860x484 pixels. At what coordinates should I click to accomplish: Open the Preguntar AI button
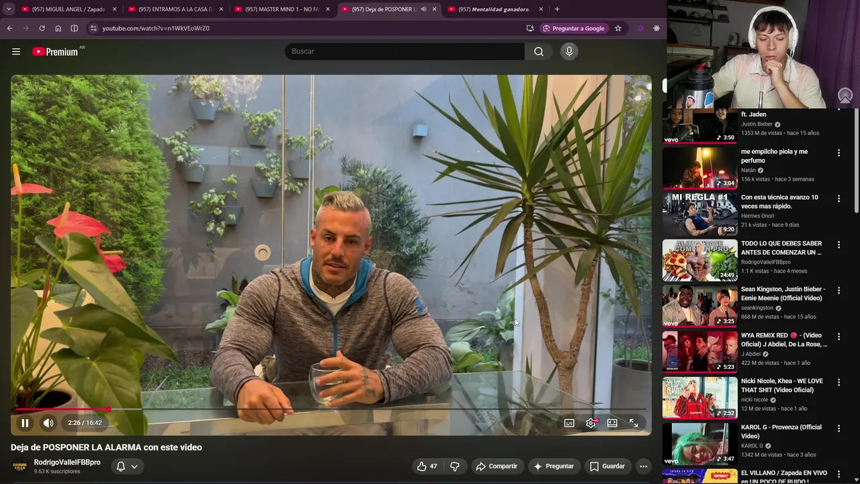click(554, 466)
